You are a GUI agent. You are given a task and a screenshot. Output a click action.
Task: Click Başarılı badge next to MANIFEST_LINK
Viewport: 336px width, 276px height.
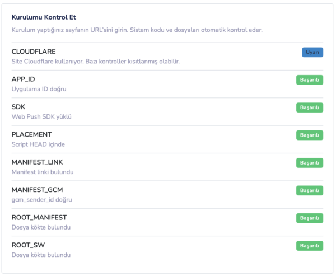click(x=309, y=163)
